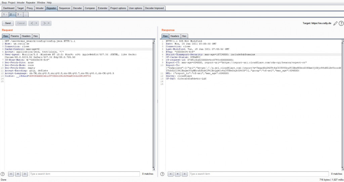
Task: Open the request Params view tab
Action: [15, 36]
